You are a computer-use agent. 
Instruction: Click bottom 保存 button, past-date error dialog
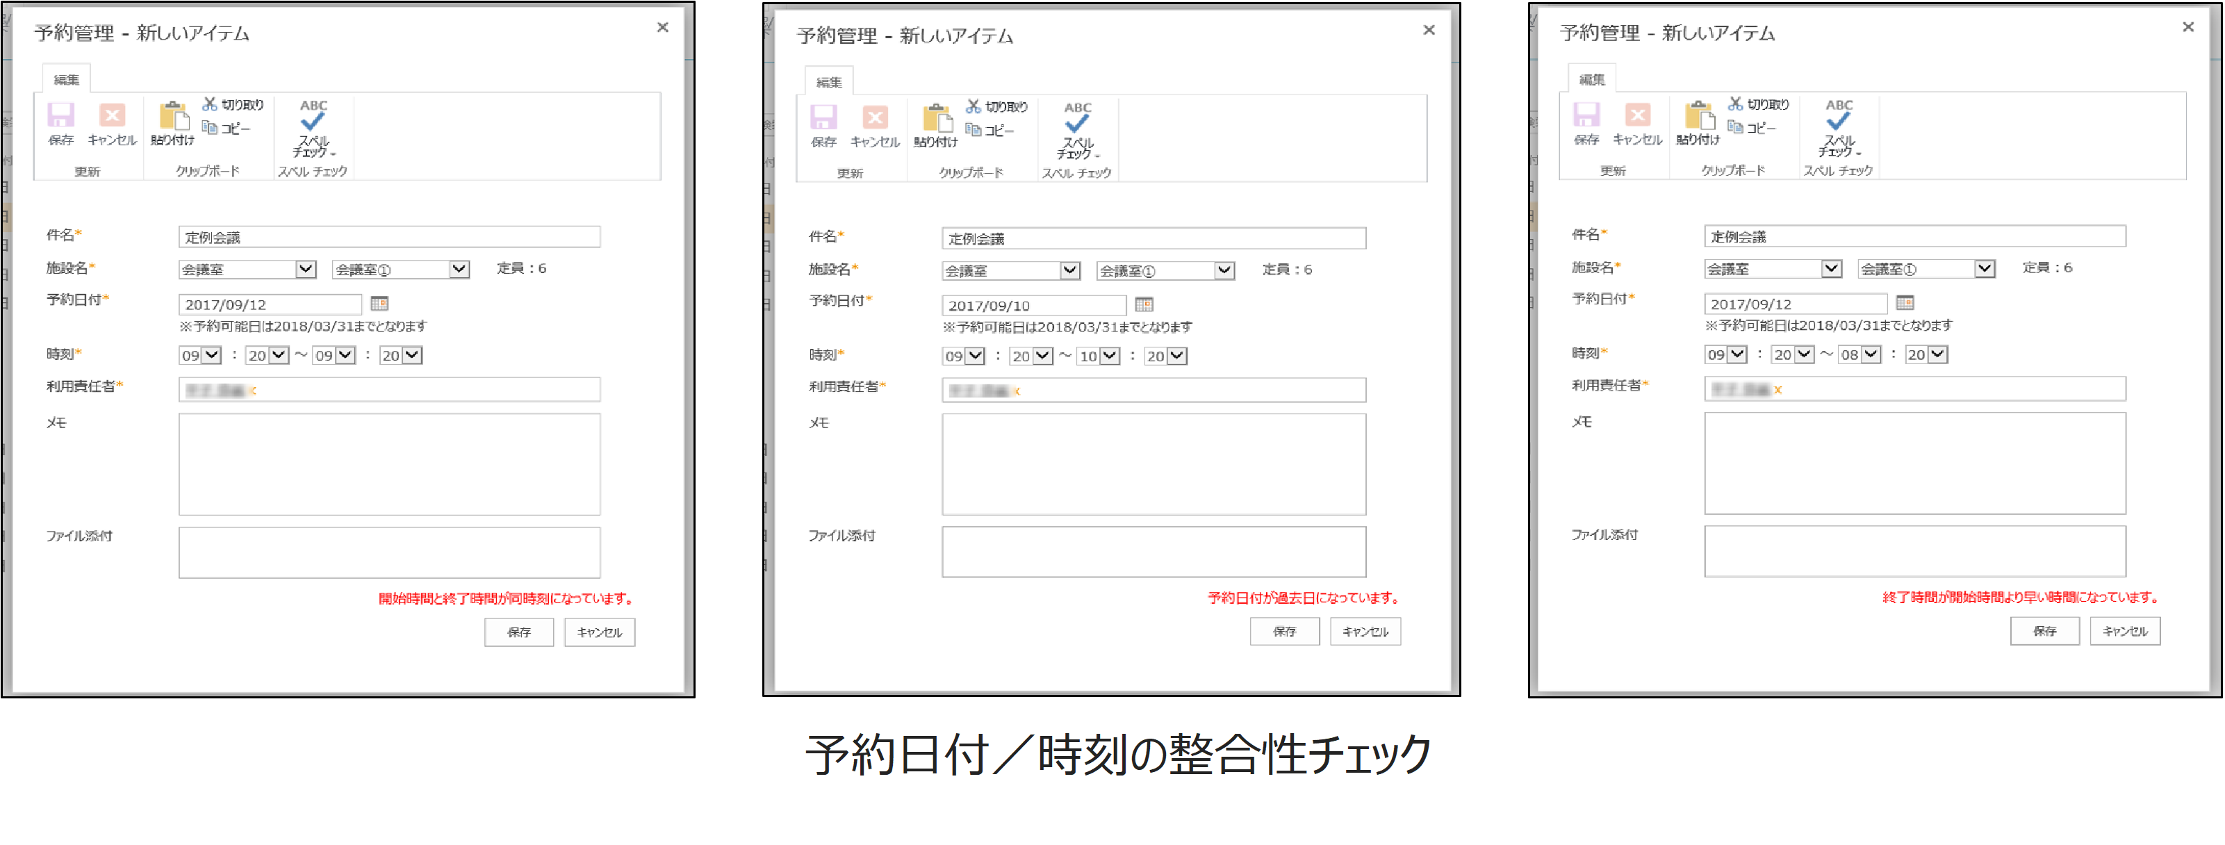pyautogui.click(x=1284, y=632)
